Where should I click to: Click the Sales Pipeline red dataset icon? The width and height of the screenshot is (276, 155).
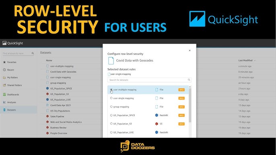pos(47,116)
